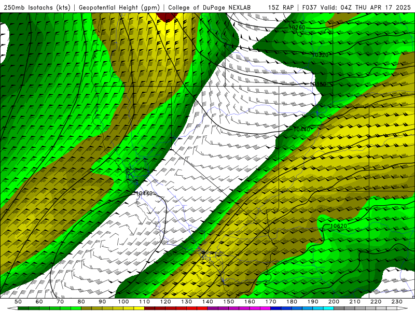Click the legend scale value 80
Image resolution: width=415 pixels, height=311 pixels.
click(81, 302)
